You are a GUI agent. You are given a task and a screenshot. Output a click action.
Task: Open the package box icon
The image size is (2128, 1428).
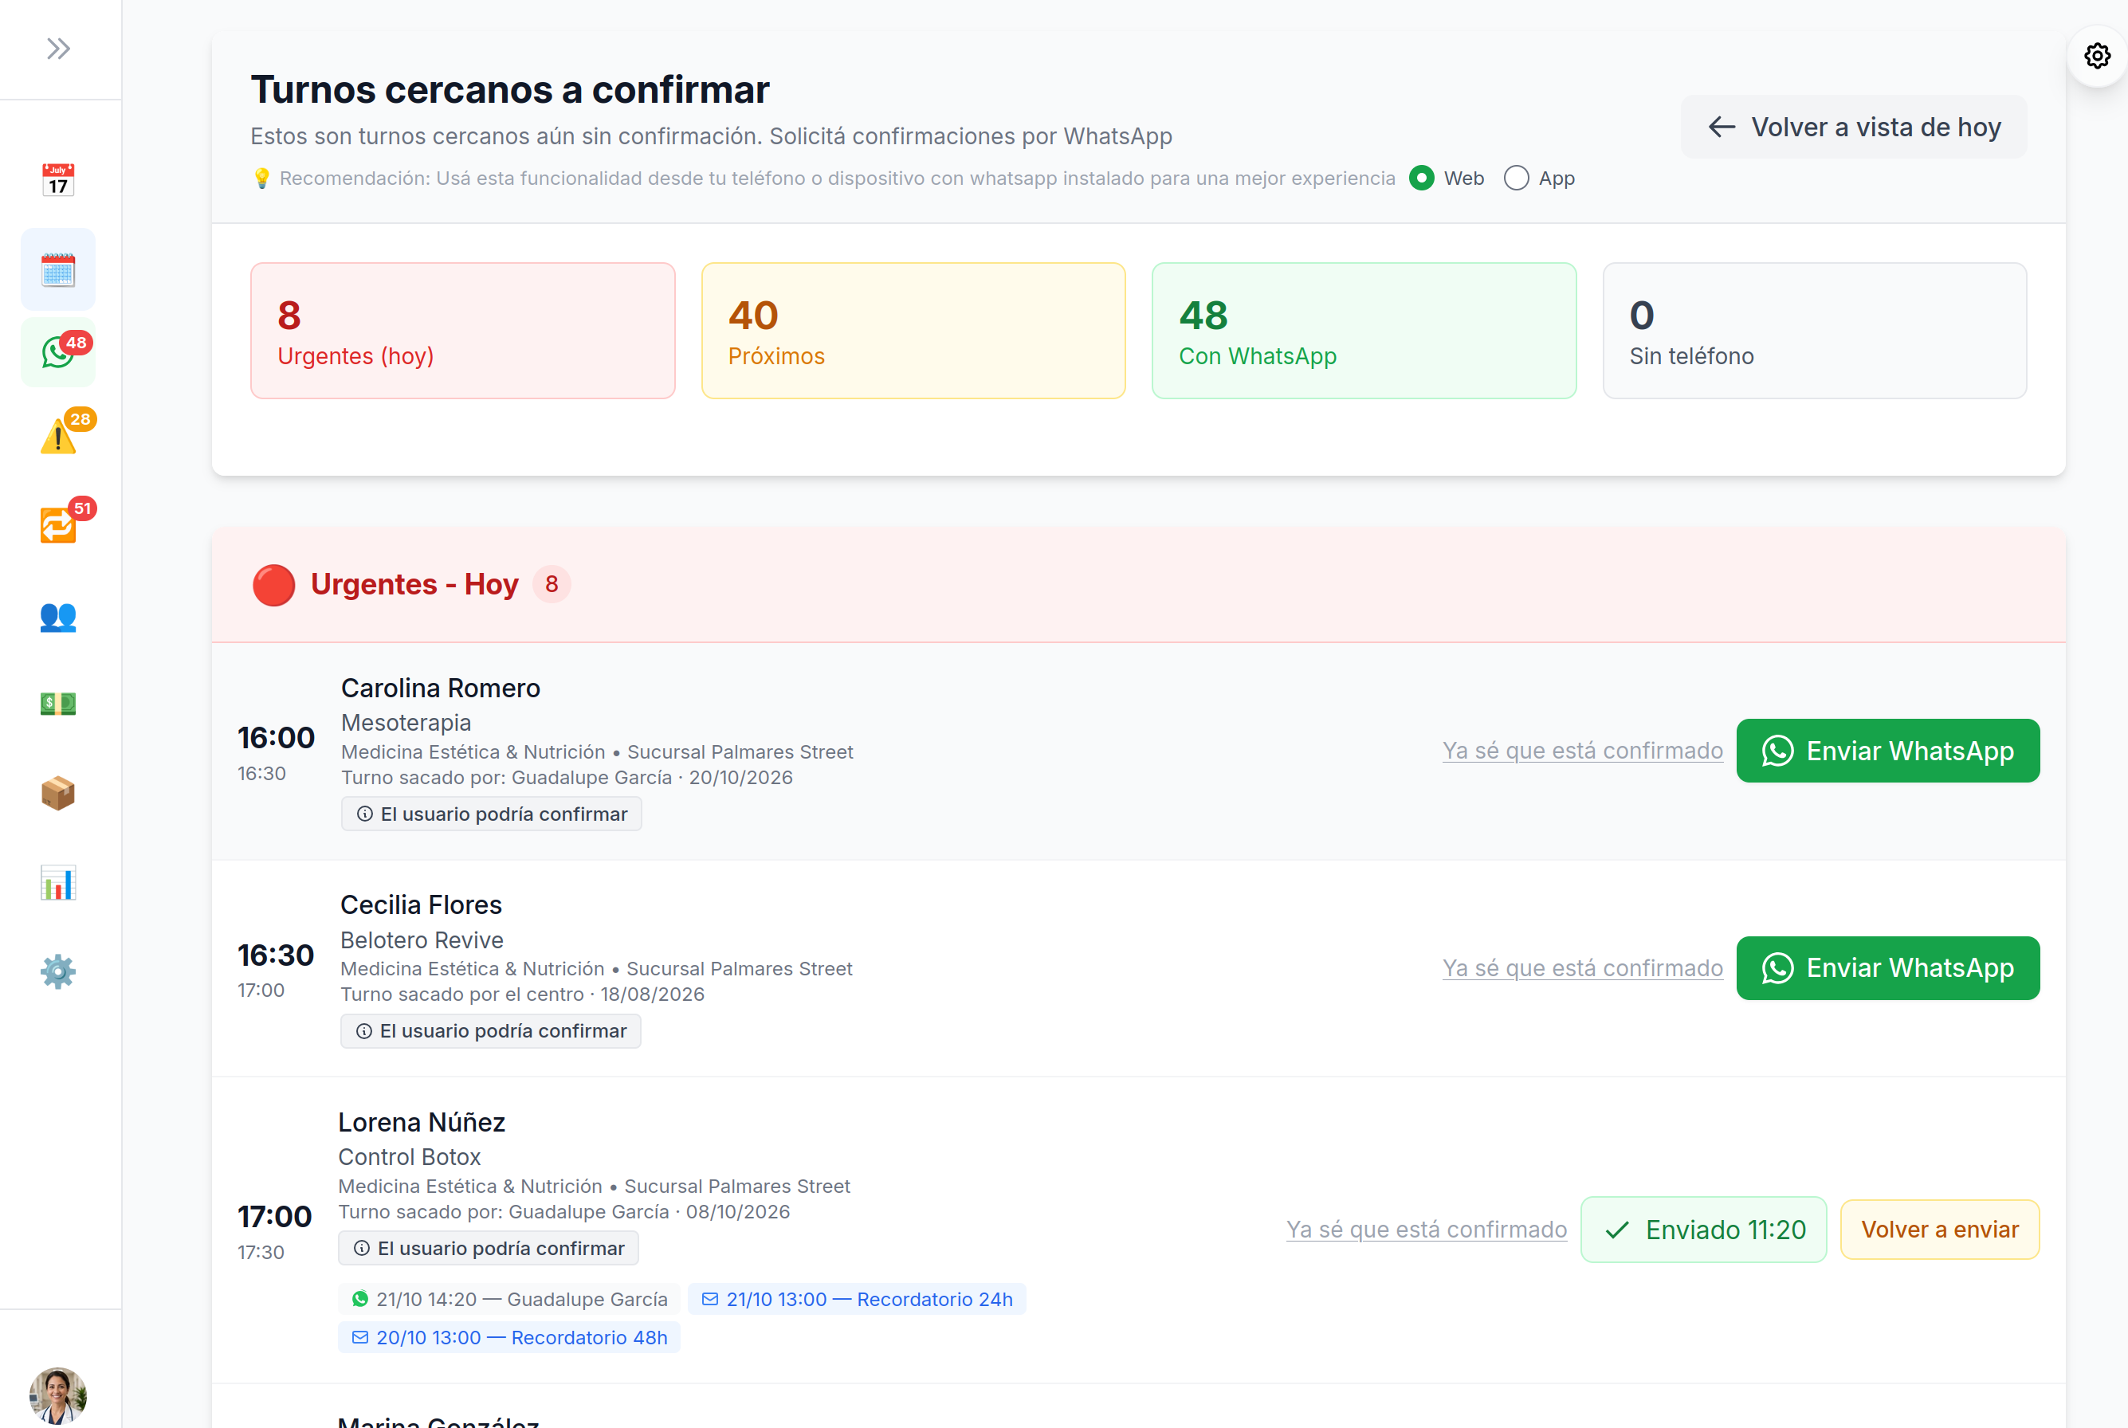[x=58, y=793]
